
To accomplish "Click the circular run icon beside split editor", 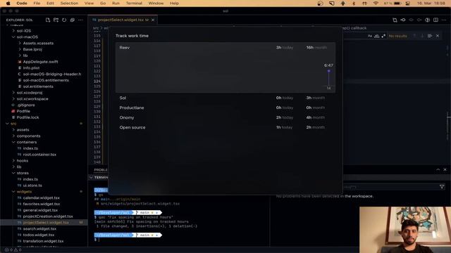I will [x=428, y=20].
